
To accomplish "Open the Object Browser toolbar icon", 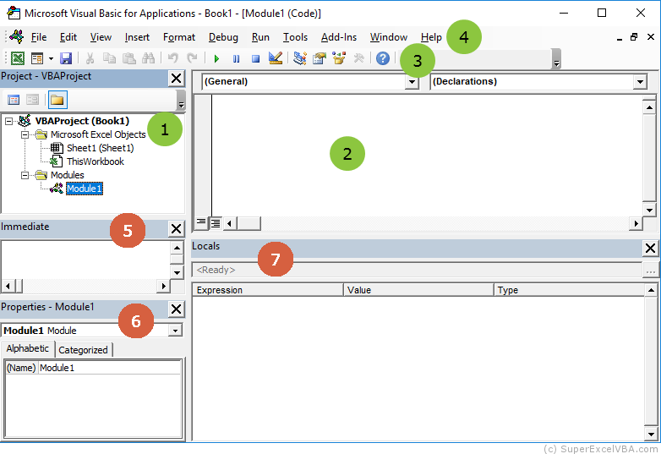I will point(339,58).
